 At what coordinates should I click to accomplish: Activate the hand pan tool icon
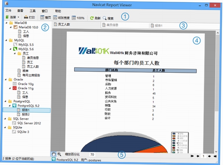click(x=53, y=154)
